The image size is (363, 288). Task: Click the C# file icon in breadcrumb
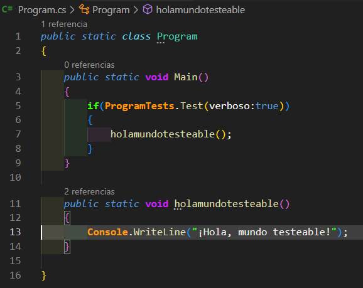(7, 9)
